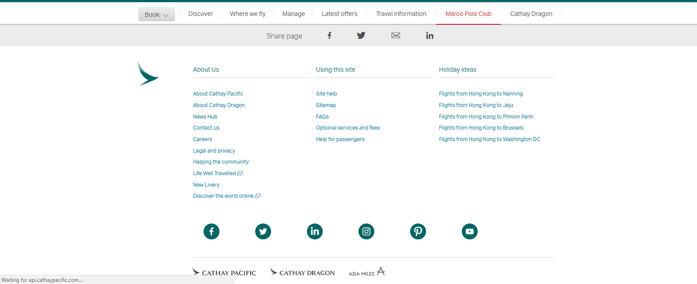Open the Cathay Dragon menu item
Image resolution: width=697 pixels, height=284 pixels.
pos(531,14)
